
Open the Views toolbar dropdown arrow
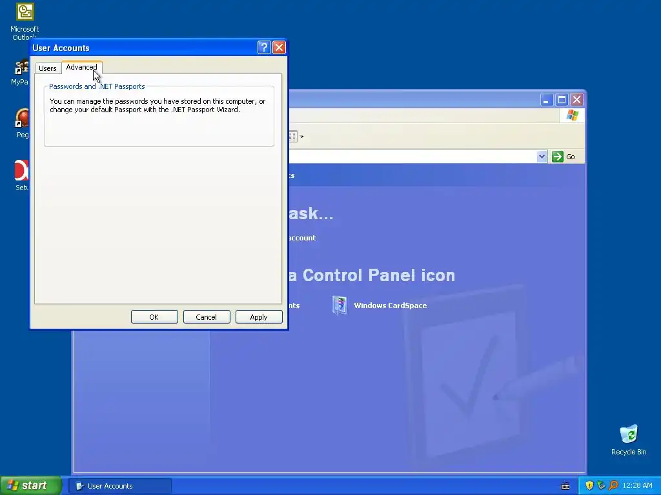(x=301, y=137)
